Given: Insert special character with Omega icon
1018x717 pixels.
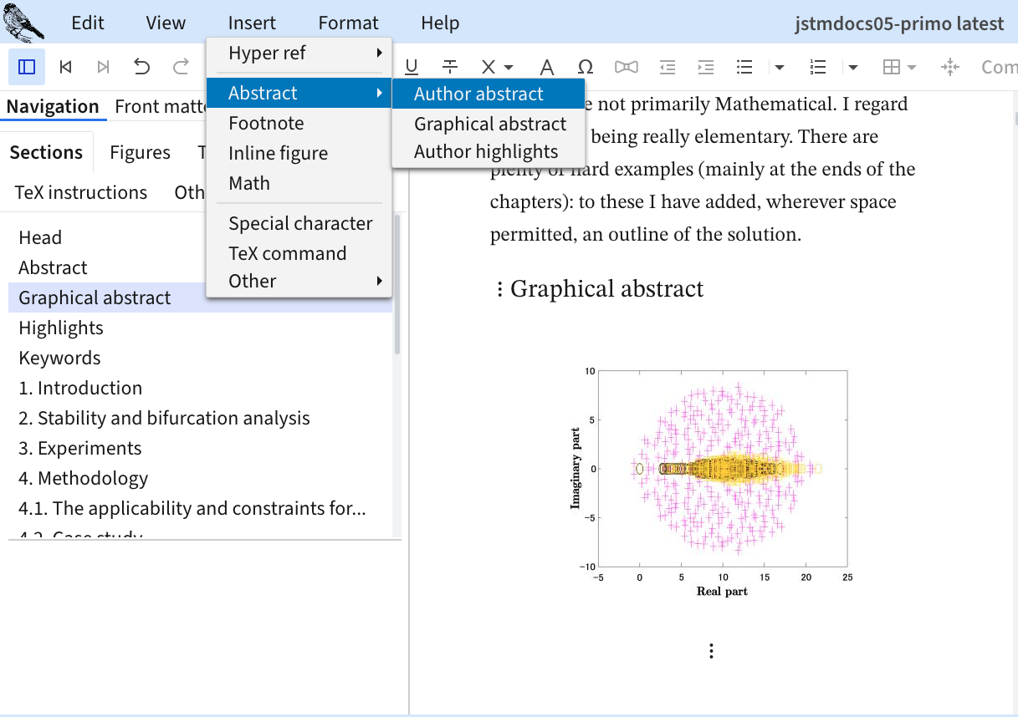Looking at the screenshot, I should pyautogui.click(x=586, y=67).
